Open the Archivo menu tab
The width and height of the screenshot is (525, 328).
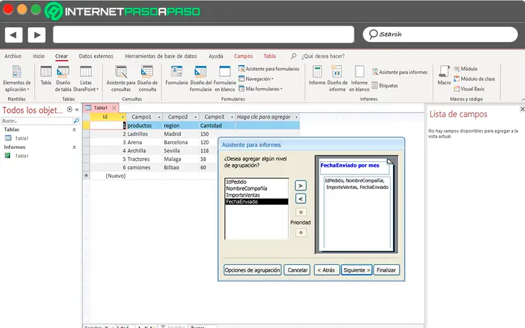click(13, 56)
